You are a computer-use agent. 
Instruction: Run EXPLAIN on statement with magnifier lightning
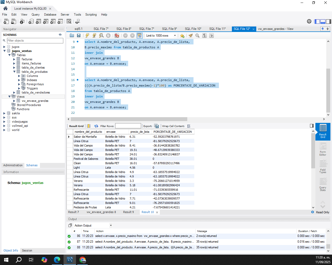(x=101, y=36)
